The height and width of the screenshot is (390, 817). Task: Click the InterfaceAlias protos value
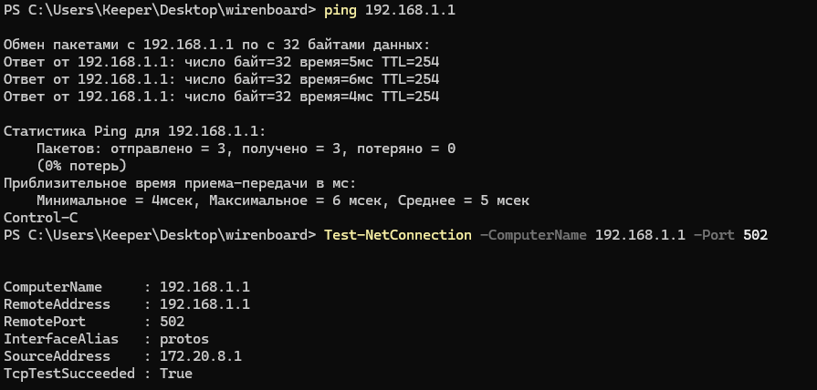pos(184,339)
